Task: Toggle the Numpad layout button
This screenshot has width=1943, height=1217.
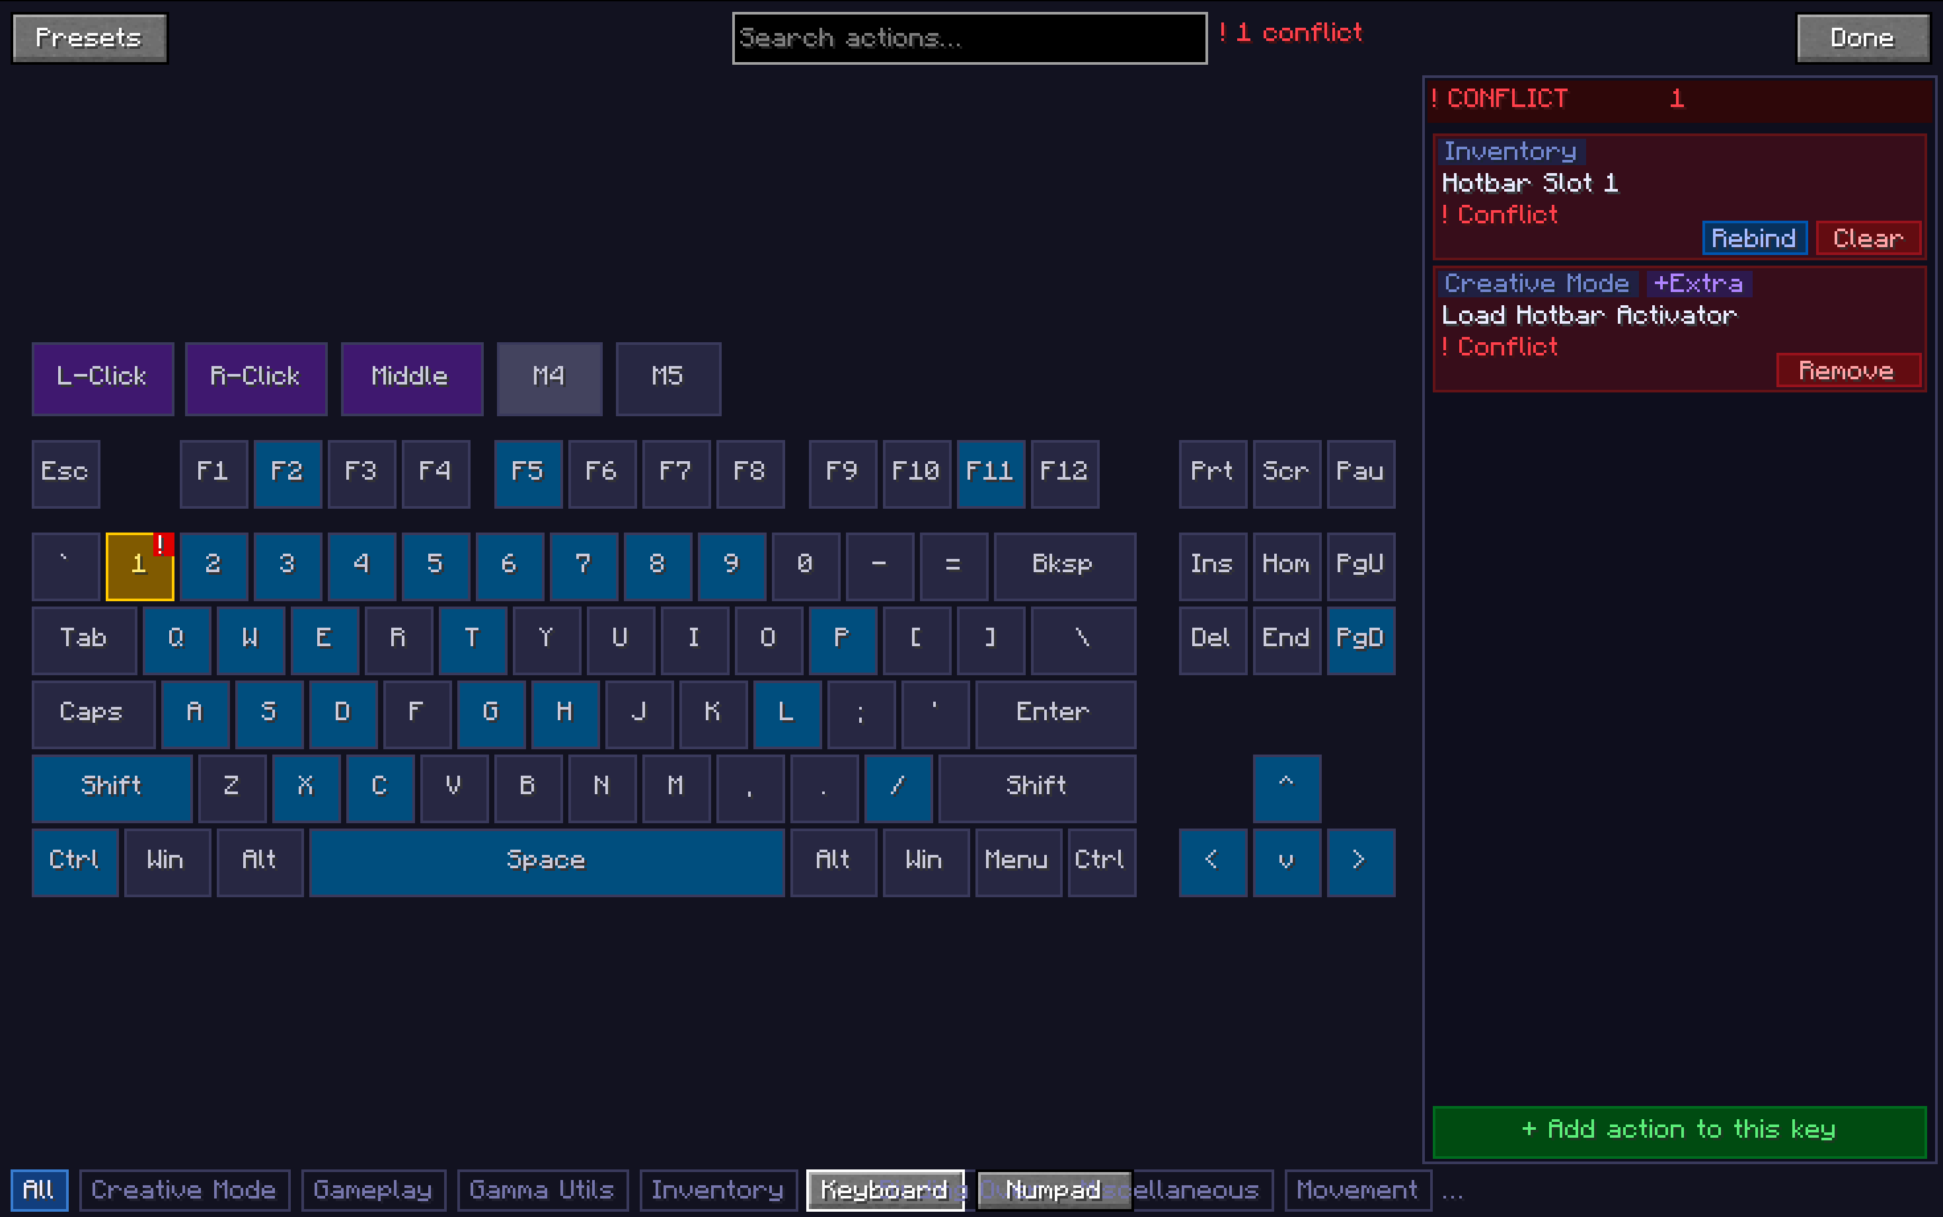Action: 1053,1190
